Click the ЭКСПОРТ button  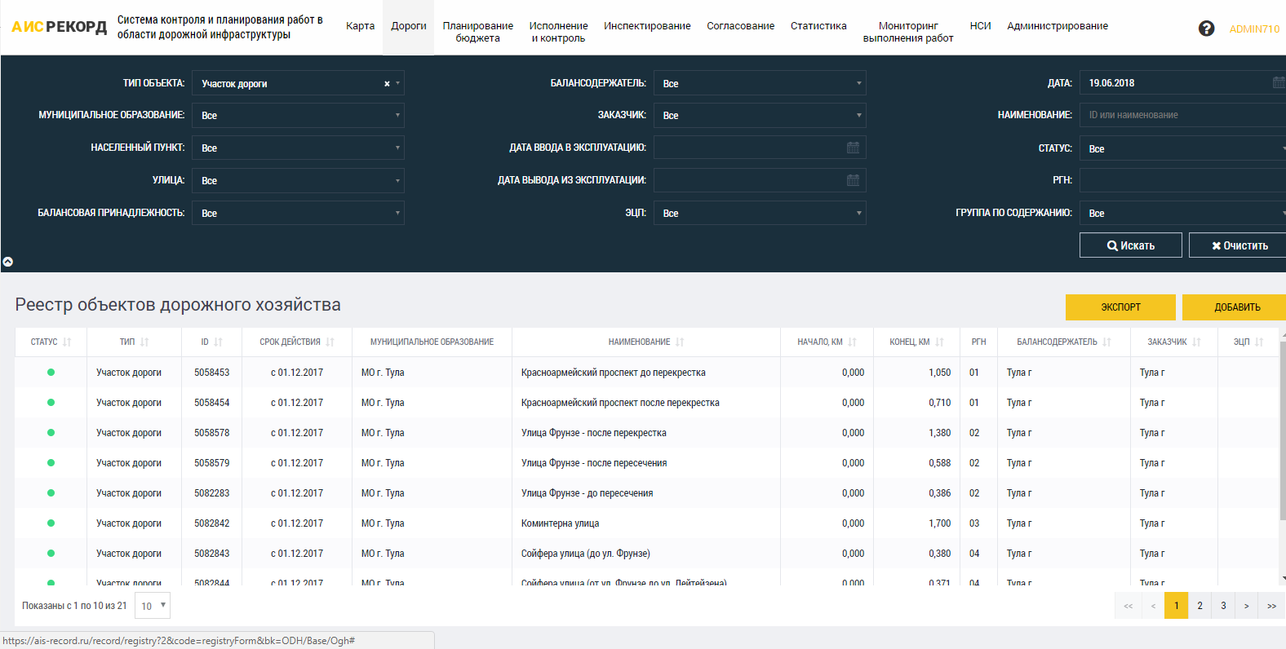[1120, 307]
